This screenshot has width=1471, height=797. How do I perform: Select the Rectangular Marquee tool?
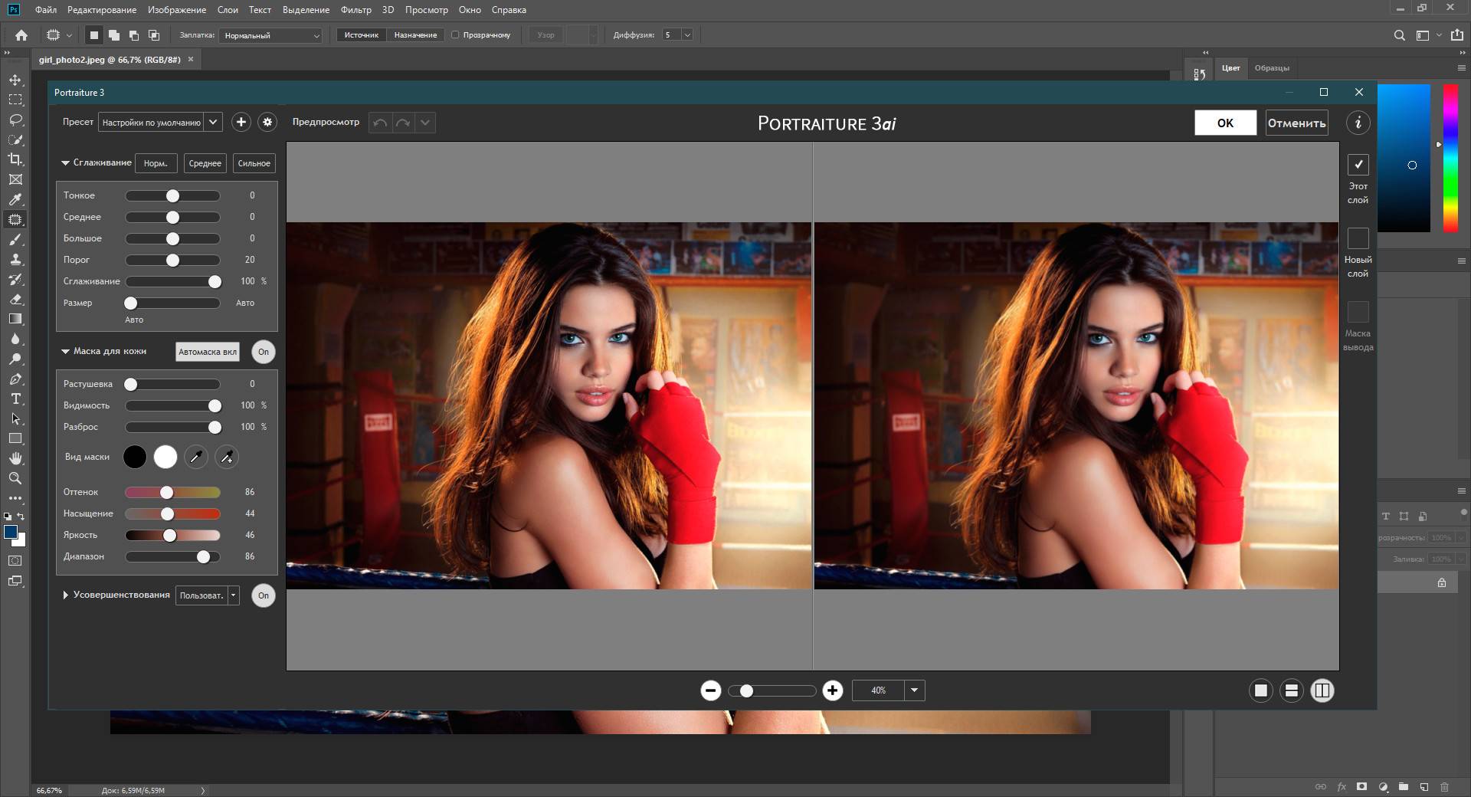coord(15,100)
